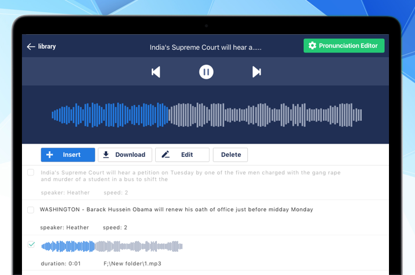The width and height of the screenshot is (415, 275).
Task: Select the WASHINGTON - Barack Hussein Obama text
Action: 177,210
